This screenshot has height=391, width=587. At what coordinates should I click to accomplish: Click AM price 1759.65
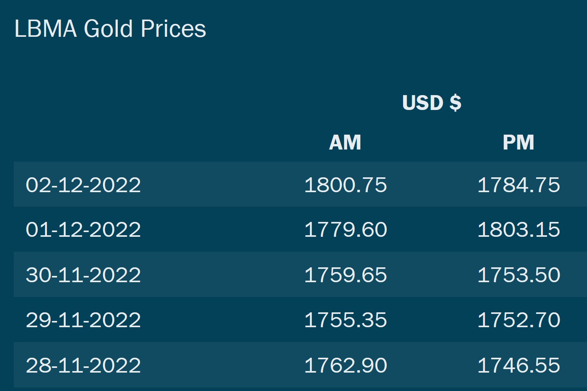(x=346, y=275)
